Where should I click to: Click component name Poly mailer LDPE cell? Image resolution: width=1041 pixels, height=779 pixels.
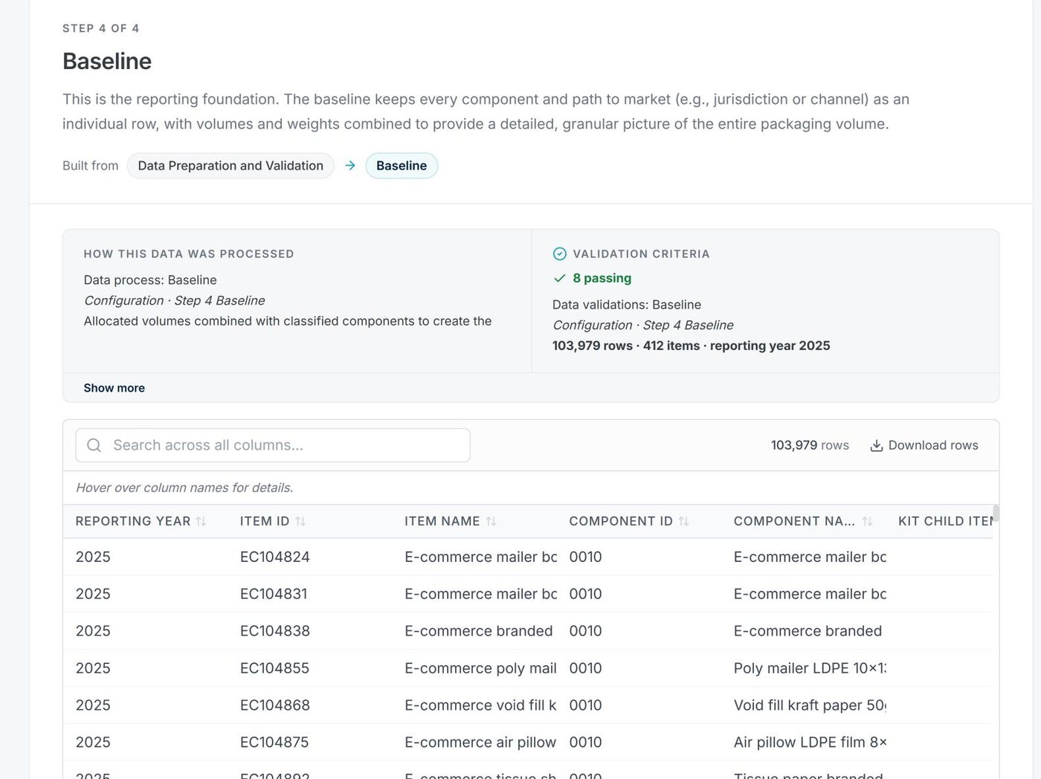(810, 668)
